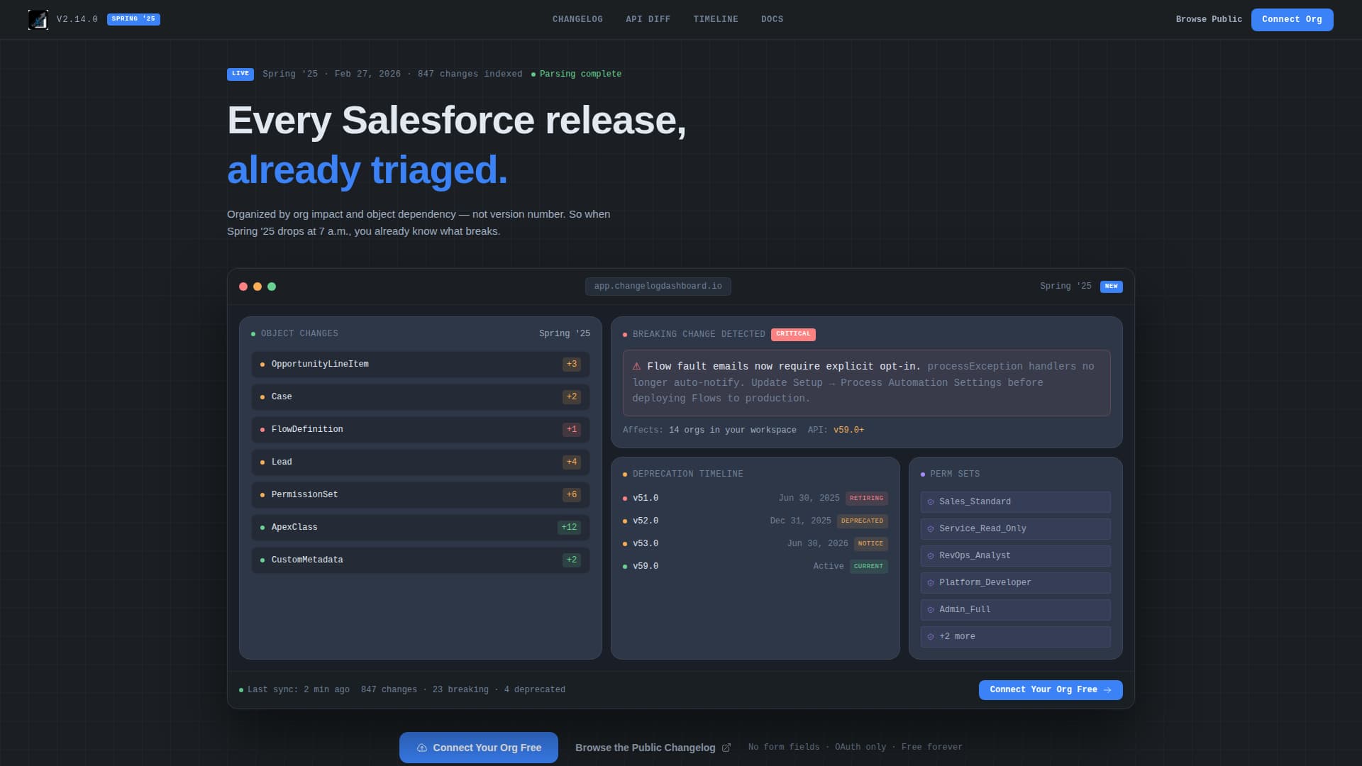Click the 23 breaking stat text

tap(460, 690)
